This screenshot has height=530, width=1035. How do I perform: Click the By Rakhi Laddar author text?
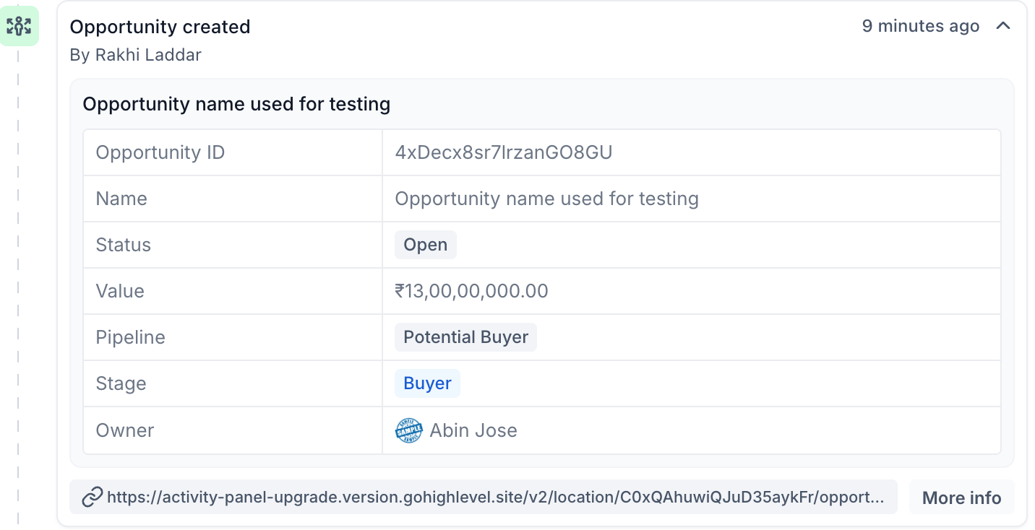coord(136,55)
